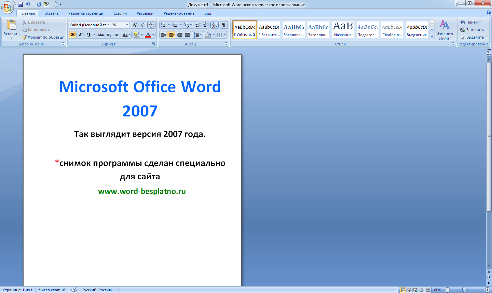
Task: Clear formatting with eraser icon
Action: [x=151, y=25]
